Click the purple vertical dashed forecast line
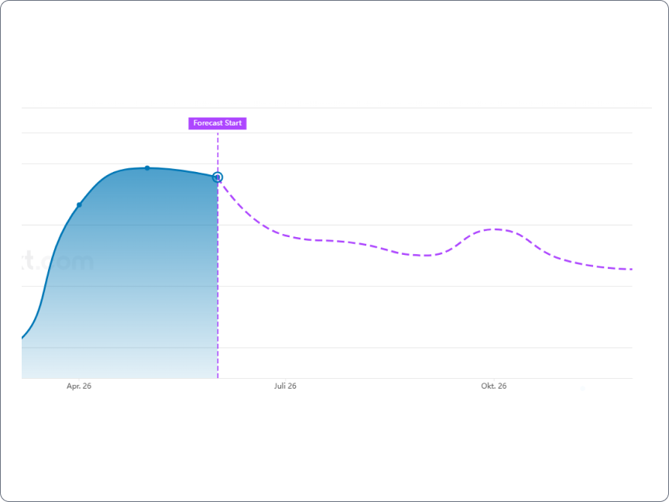 pyautogui.click(x=218, y=277)
